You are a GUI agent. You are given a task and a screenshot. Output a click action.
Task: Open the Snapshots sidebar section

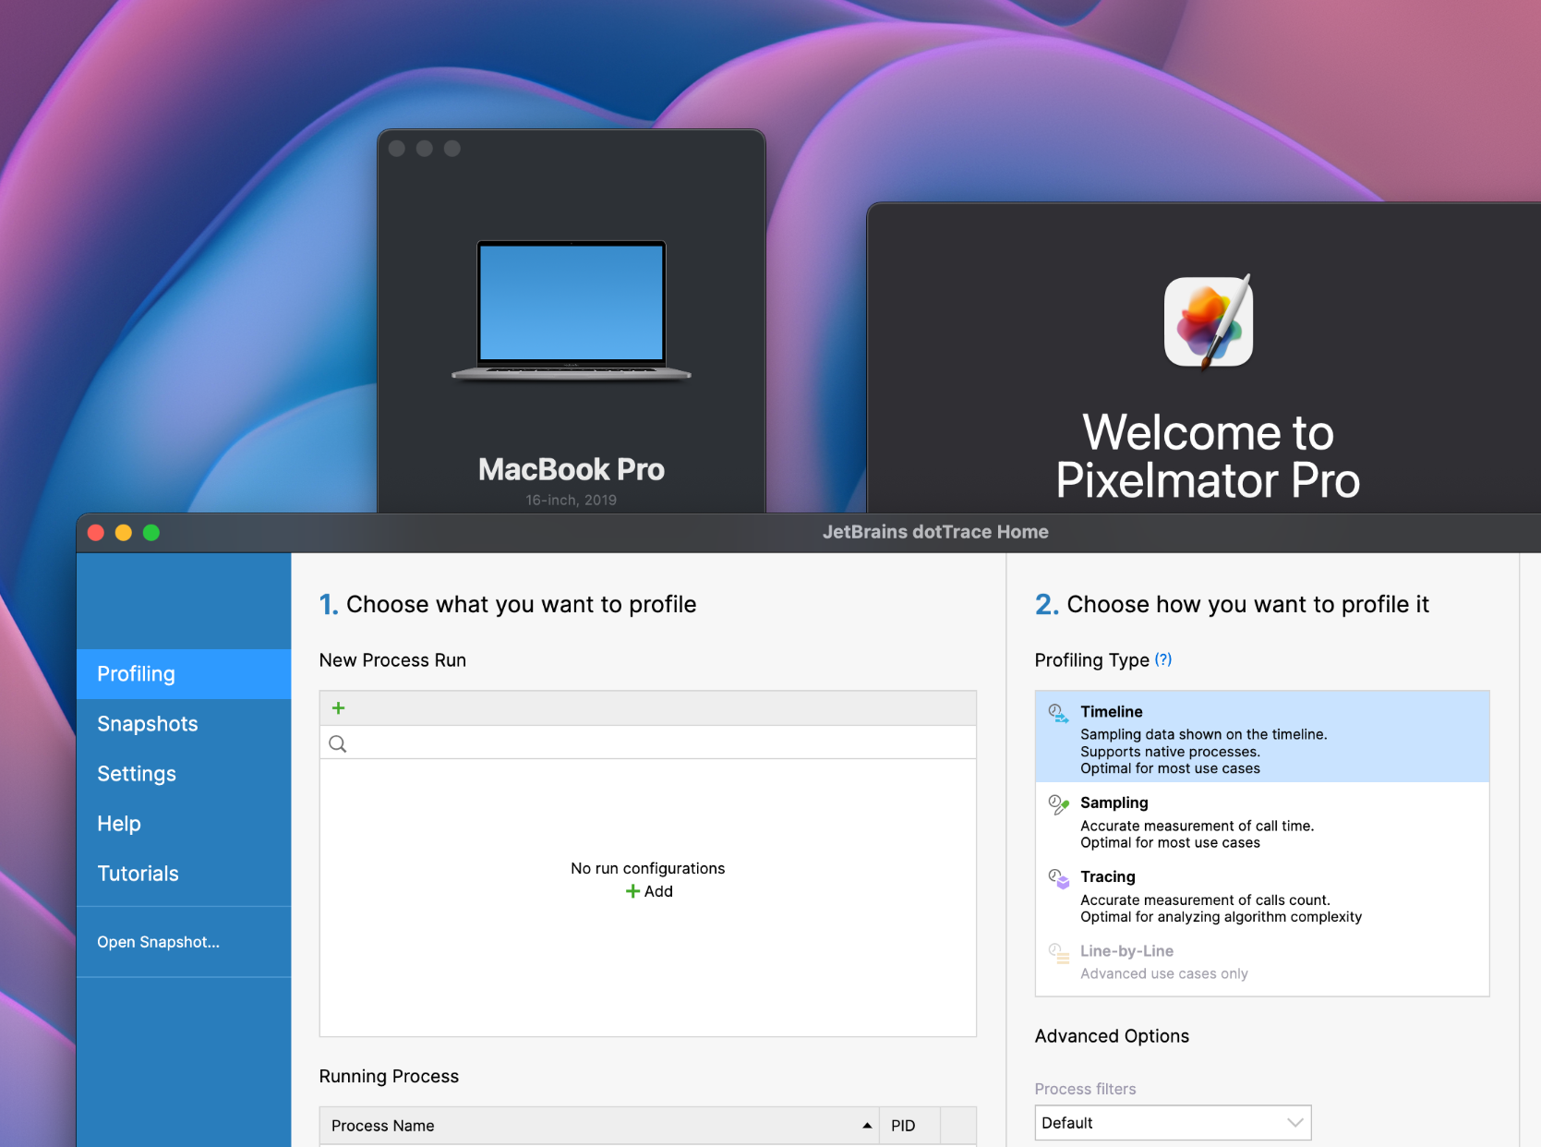(x=184, y=724)
